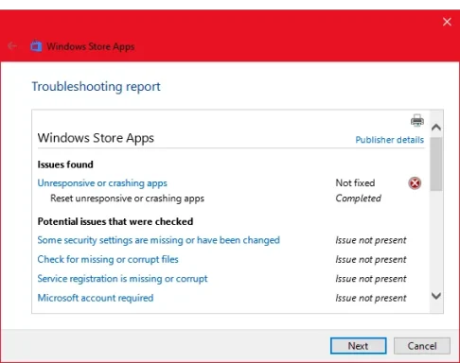The width and height of the screenshot is (460, 363).
Task: Select Reset unresponsive or crashing apps text
Action: tap(127, 199)
